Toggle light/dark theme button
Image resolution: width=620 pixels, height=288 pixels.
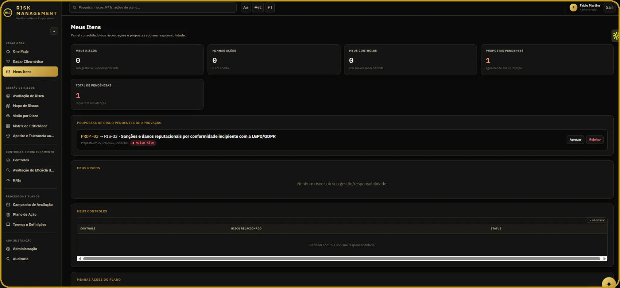coord(258,7)
